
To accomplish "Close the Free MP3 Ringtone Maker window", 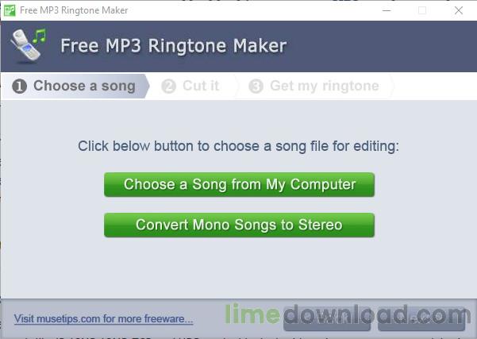I will [459, 10].
